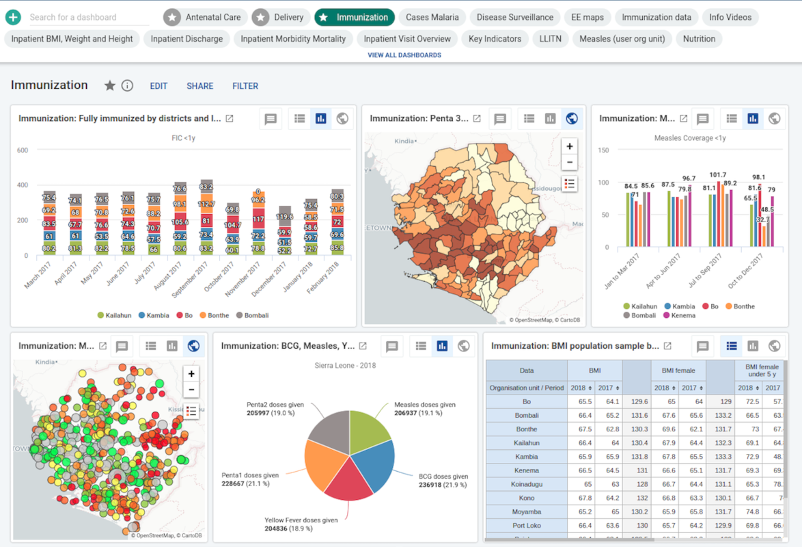
Task: Click EDIT to modify the dashboard
Action: point(158,85)
